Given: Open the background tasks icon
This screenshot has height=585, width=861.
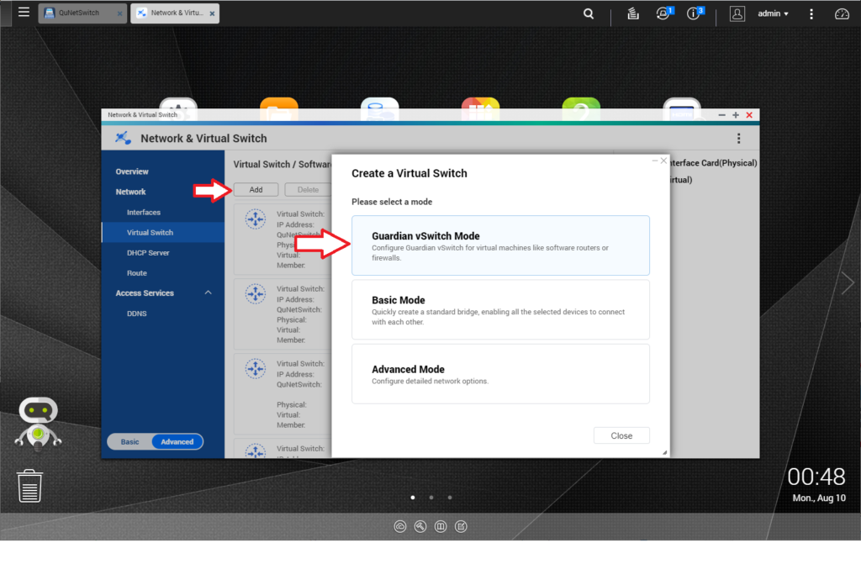Looking at the screenshot, I should 633,13.
